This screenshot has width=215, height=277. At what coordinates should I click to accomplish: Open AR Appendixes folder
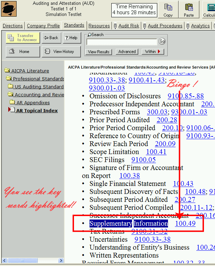(x=33, y=102)
